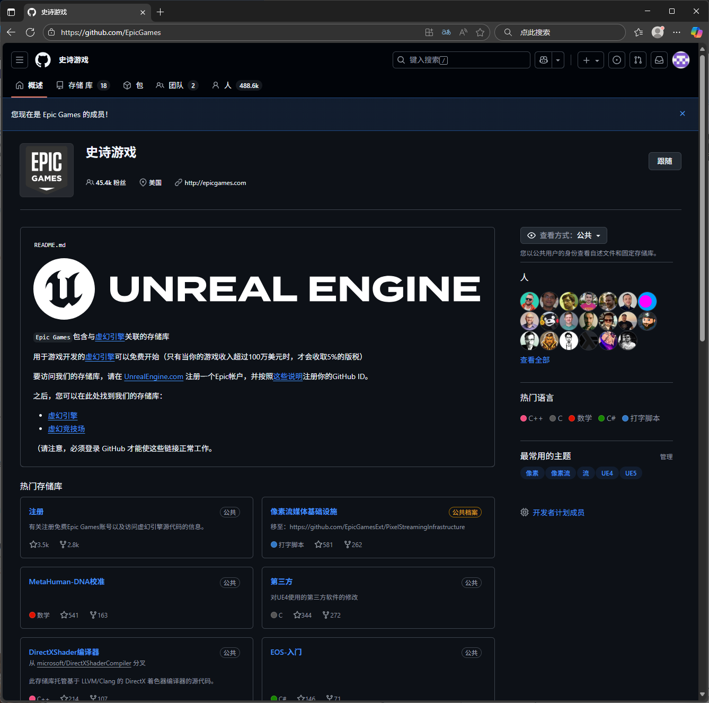Click the magenta circle member avatar
Viewport: 709px width, 703px height.
tap(647, 301)
